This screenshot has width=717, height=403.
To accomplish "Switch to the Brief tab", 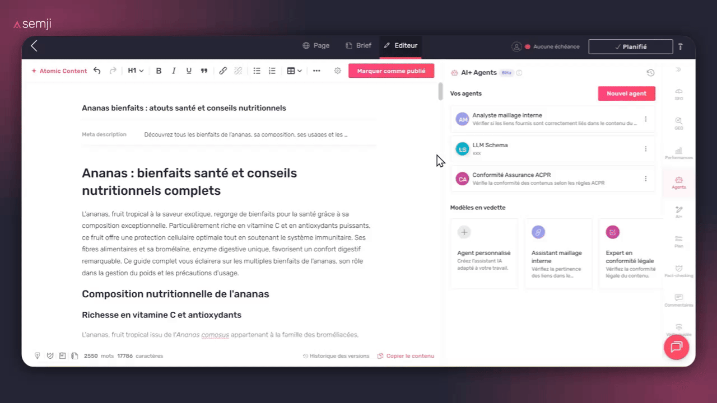I will pyautogui.click(x=358, y=45).
